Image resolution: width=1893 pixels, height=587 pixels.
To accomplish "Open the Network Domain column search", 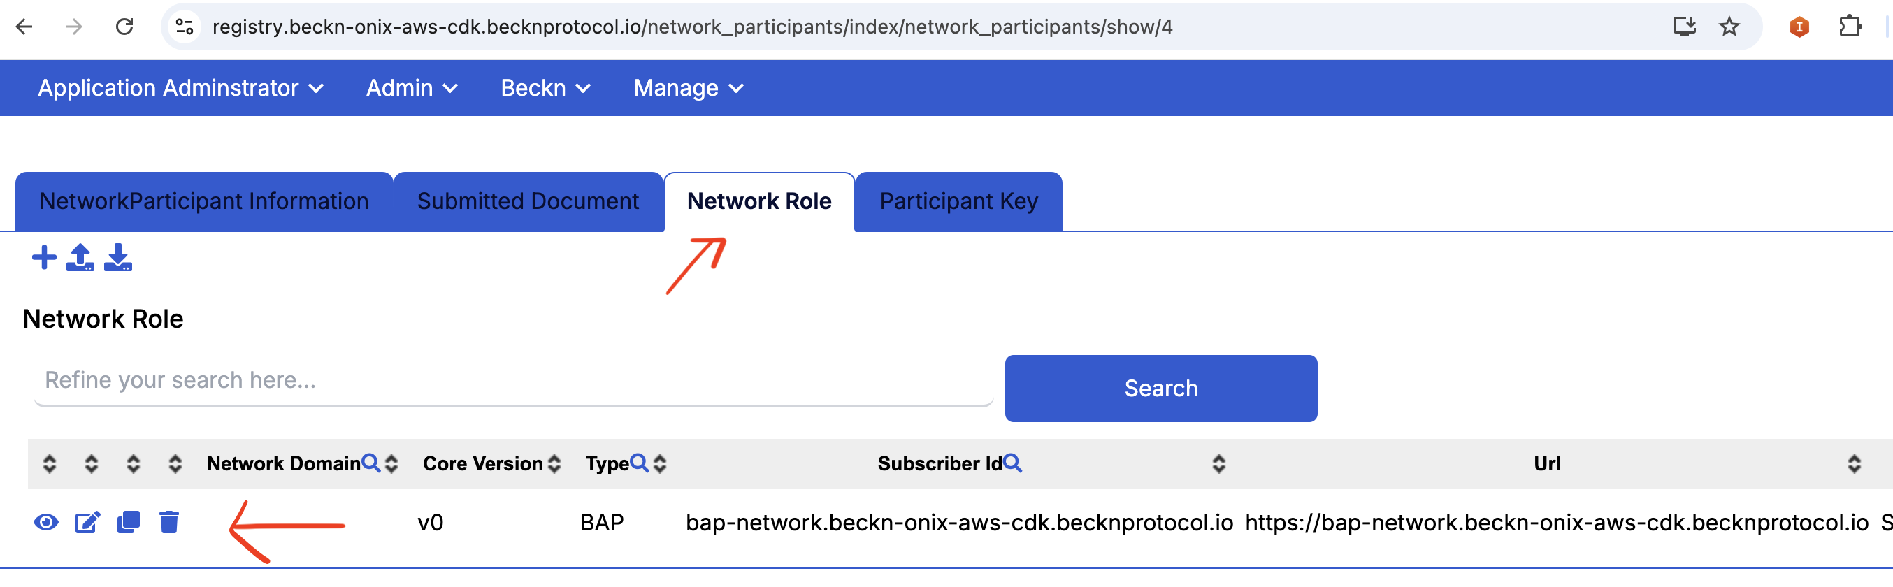I will pos(370,463).
